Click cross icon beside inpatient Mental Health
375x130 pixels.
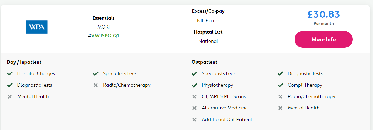(10, 96)
